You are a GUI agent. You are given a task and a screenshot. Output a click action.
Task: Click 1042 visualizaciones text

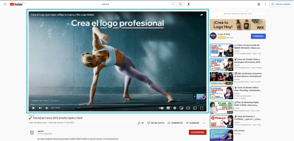pyautogui.click(x=38, y=123)
